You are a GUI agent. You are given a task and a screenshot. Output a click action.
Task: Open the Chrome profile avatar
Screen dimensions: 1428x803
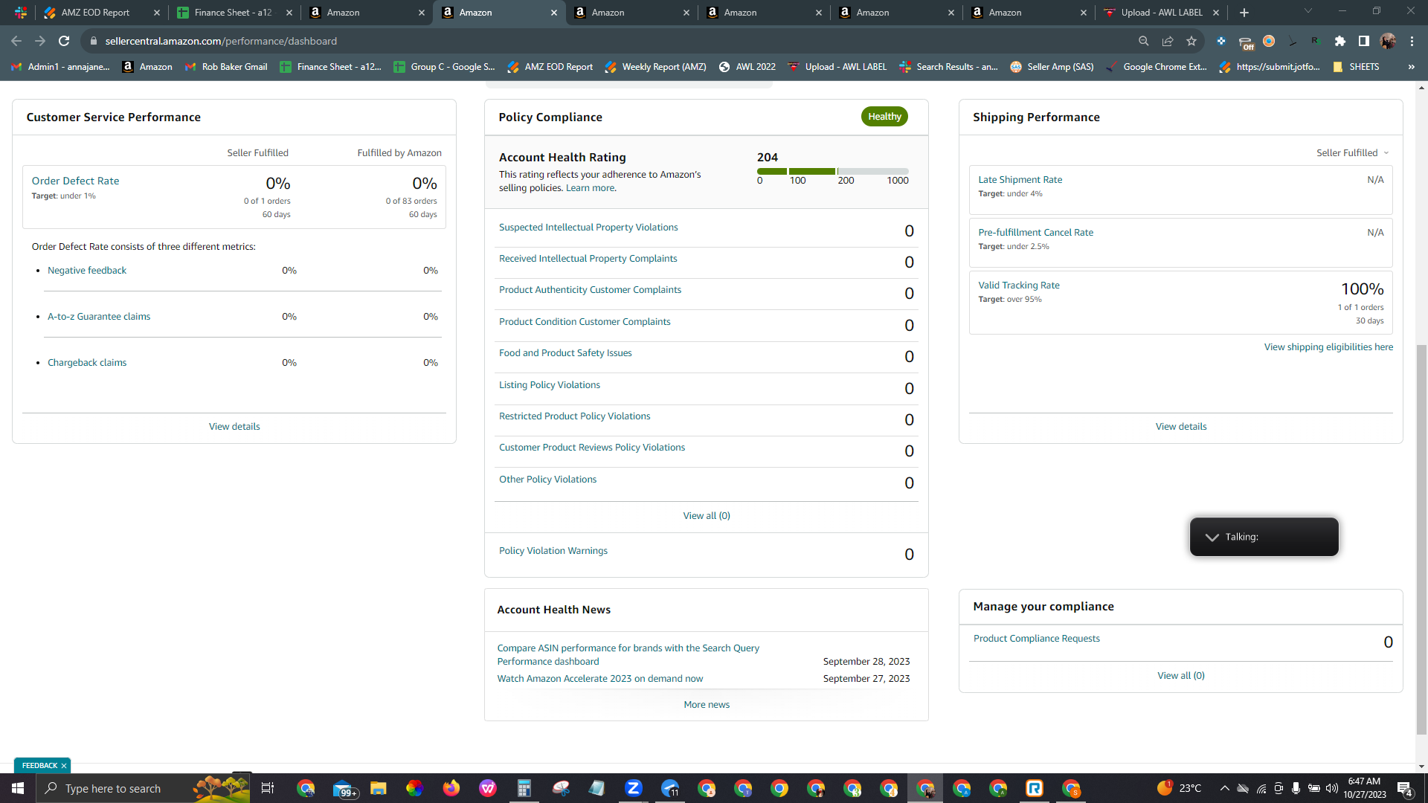[1388, 41]
